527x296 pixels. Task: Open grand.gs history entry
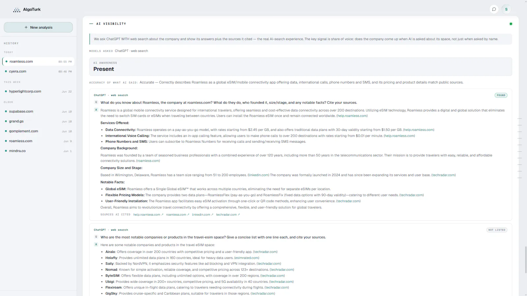click(38, 121)
